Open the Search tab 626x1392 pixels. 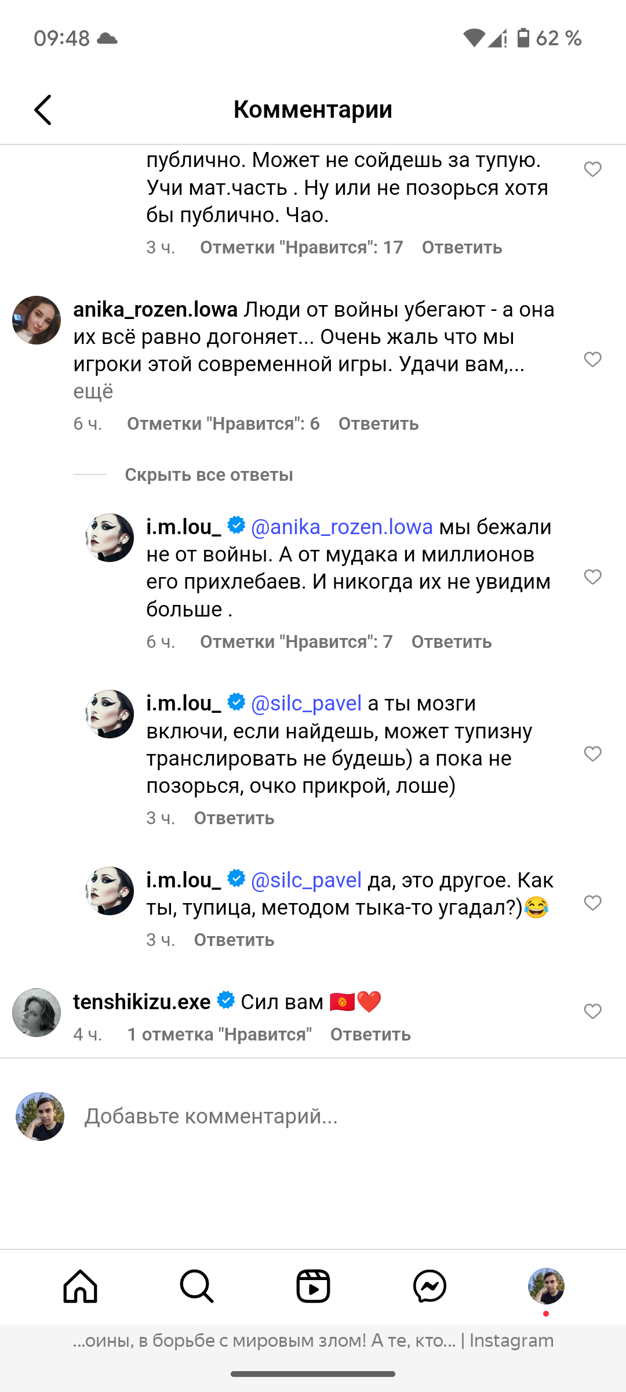[x=197, y=1286]
